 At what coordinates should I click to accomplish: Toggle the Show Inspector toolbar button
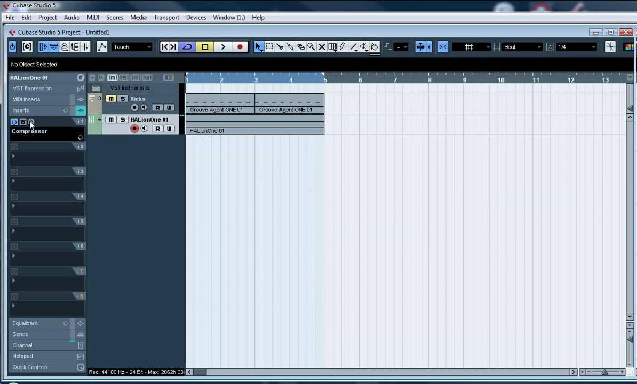point(43,47)
